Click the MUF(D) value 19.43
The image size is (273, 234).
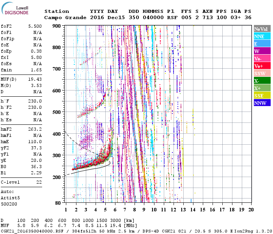coord(35,79)
